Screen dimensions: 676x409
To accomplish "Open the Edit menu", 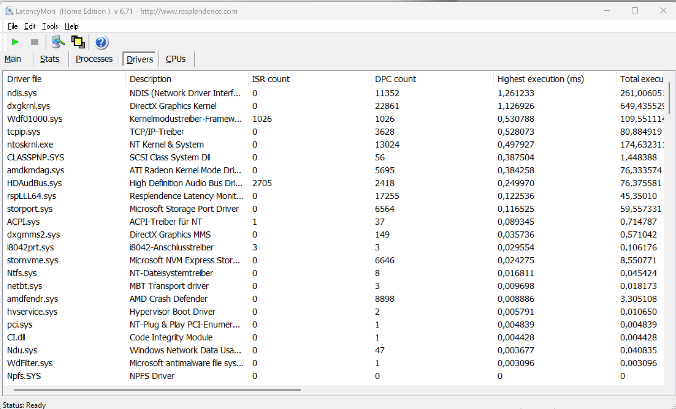I will [30, 26].
